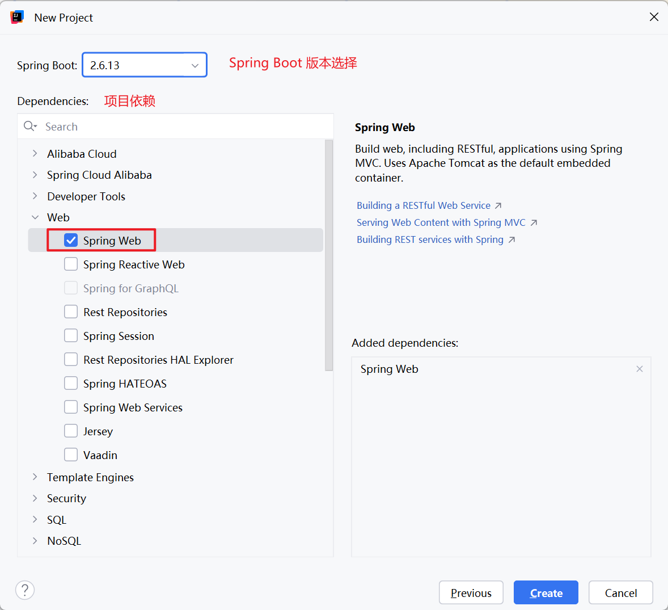Image resolution: width=668 pixels, height=610 pixels.
Task: Expand the Template Engines category
Action: 35,477
